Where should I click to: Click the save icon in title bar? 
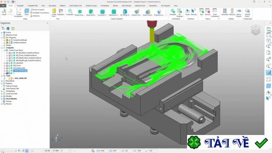tap(13, 2)
